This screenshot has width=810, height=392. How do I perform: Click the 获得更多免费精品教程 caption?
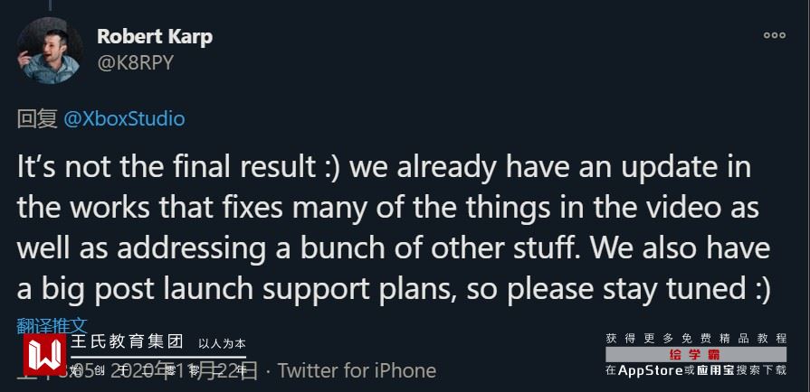[696, 338]
